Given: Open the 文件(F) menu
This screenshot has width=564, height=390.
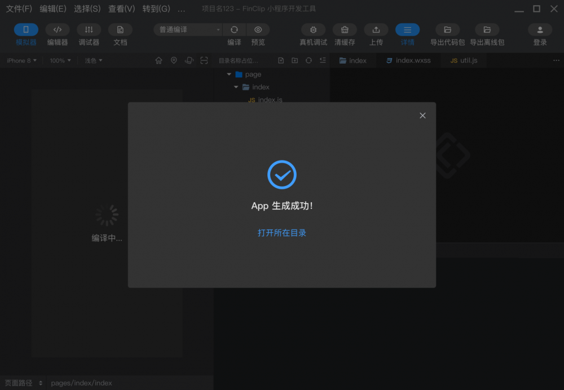Looking at the screenshot, I should coord(19,8).
